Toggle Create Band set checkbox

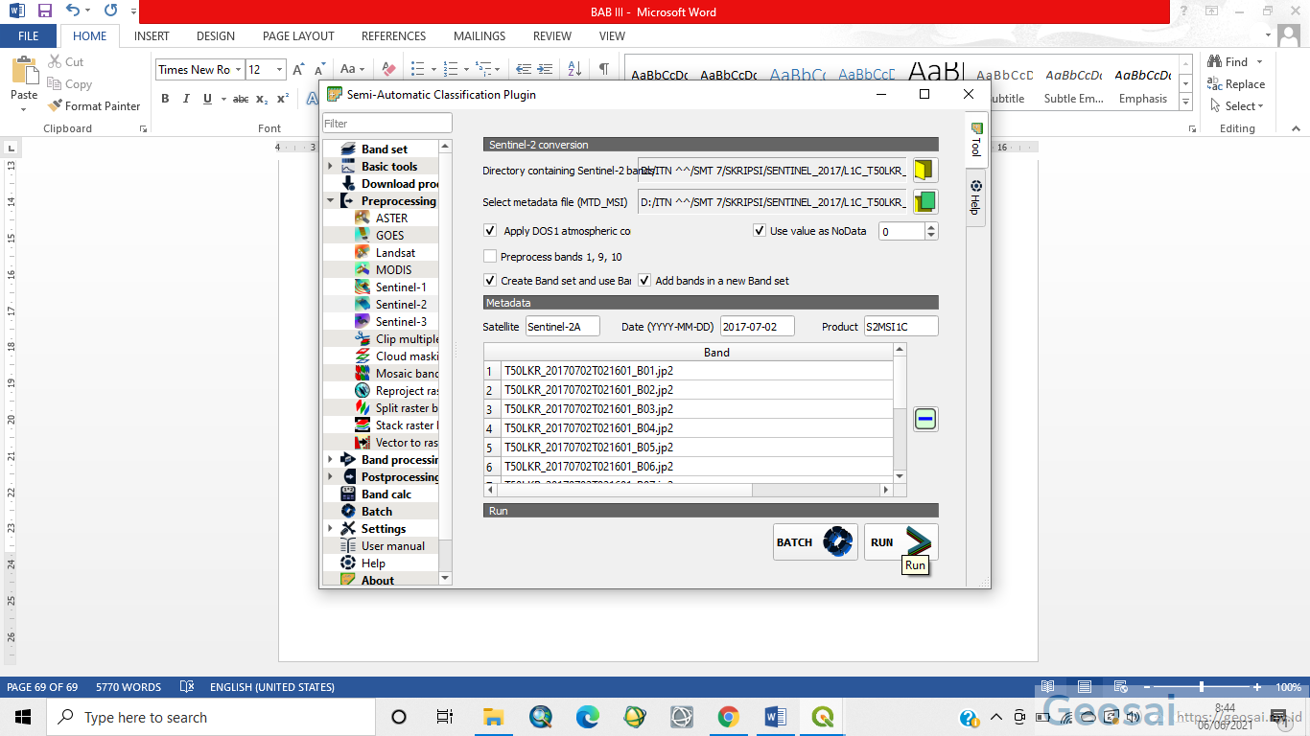point(490,281)
